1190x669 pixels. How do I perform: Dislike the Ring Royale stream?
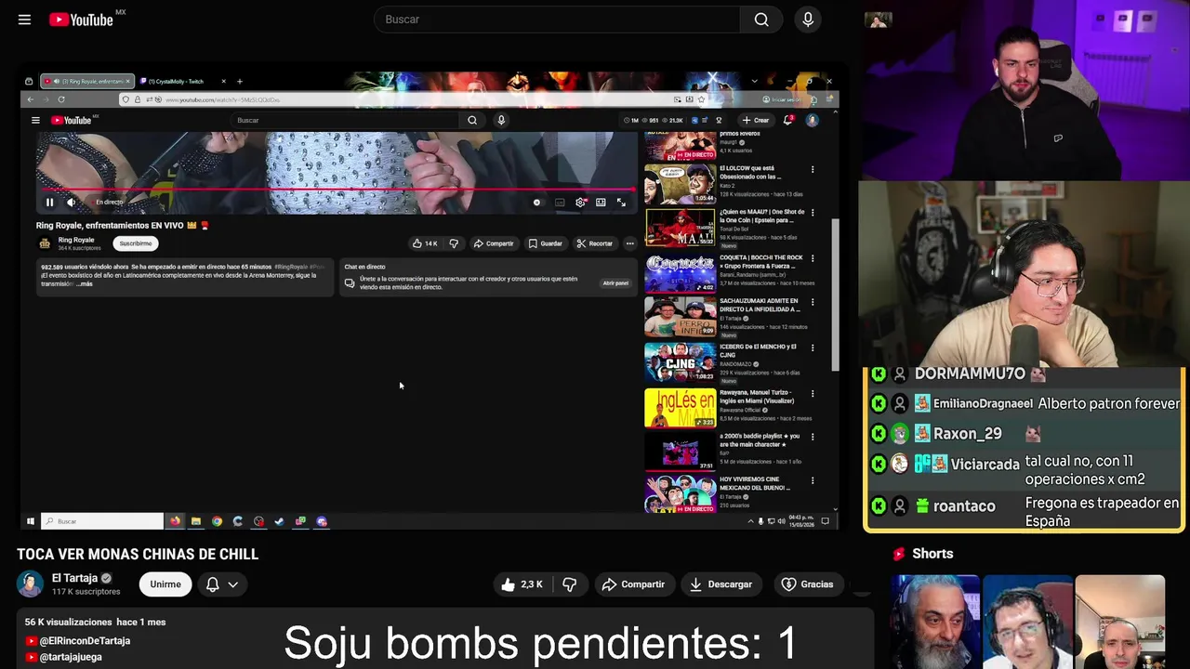[x=454, y=243]
